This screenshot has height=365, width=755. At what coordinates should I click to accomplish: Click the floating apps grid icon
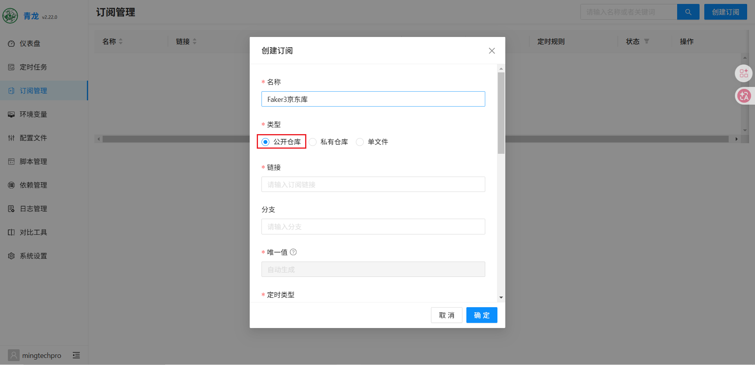coord(744,73)
